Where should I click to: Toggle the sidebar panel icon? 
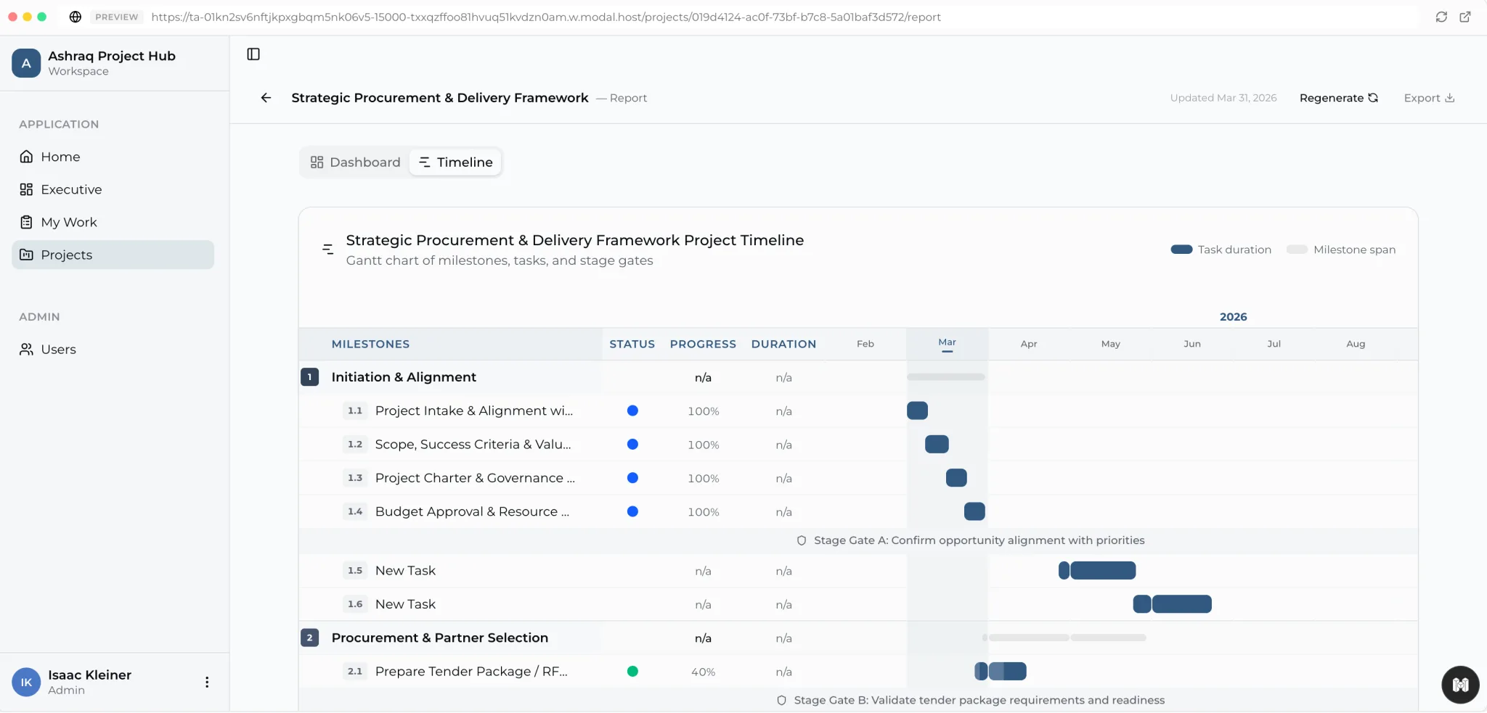pyautogui.click(x=253, y=54)
